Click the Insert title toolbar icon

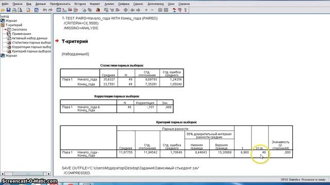(x=180, y=10)
